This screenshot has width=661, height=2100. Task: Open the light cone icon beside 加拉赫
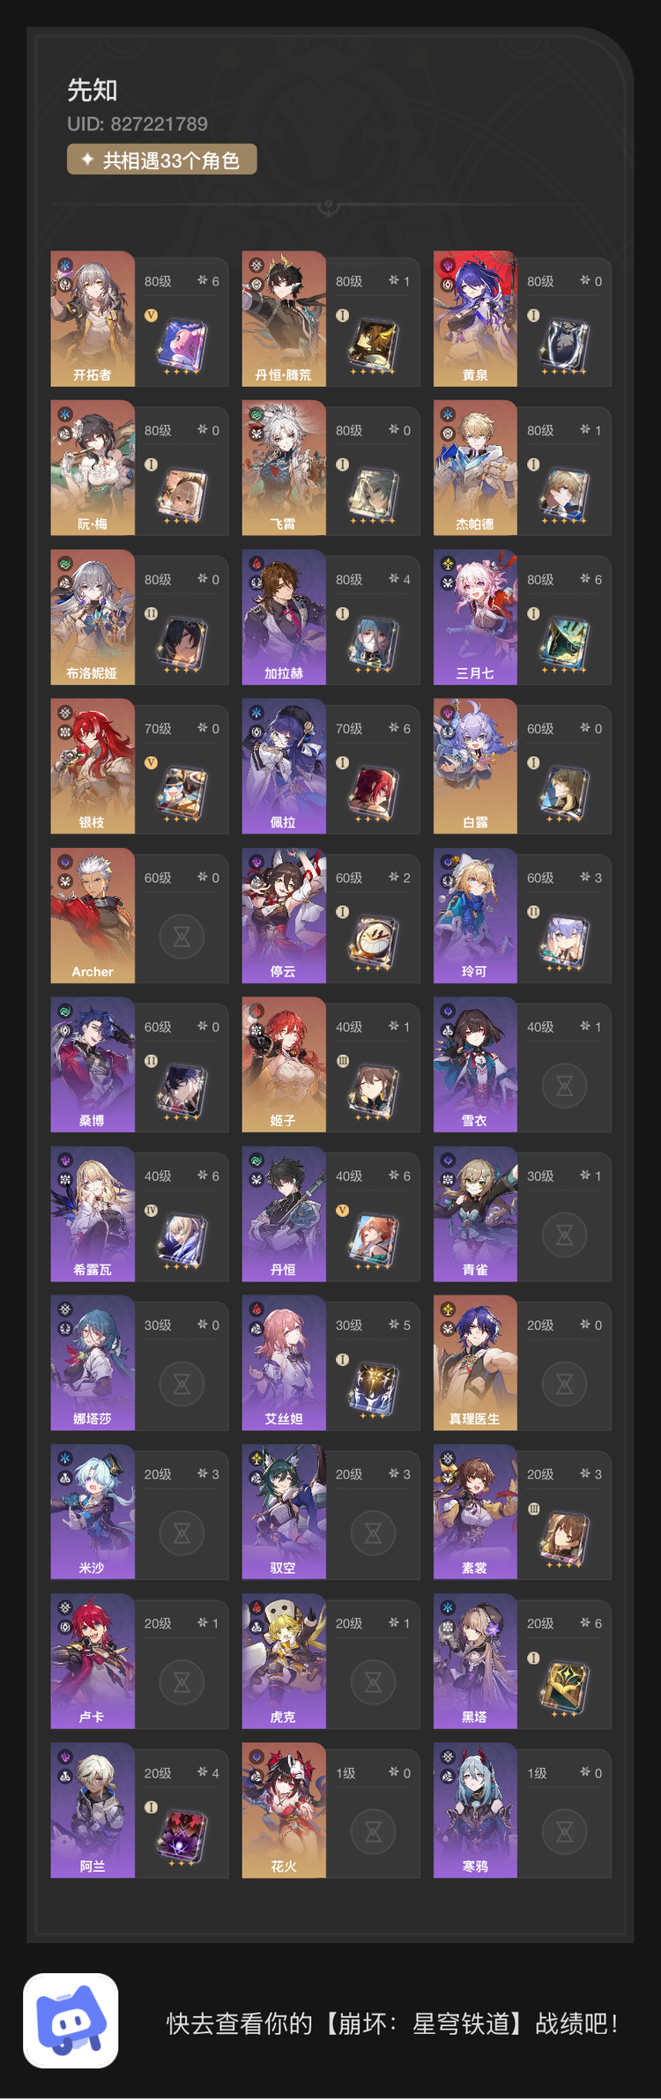click(x=374, y=644)
